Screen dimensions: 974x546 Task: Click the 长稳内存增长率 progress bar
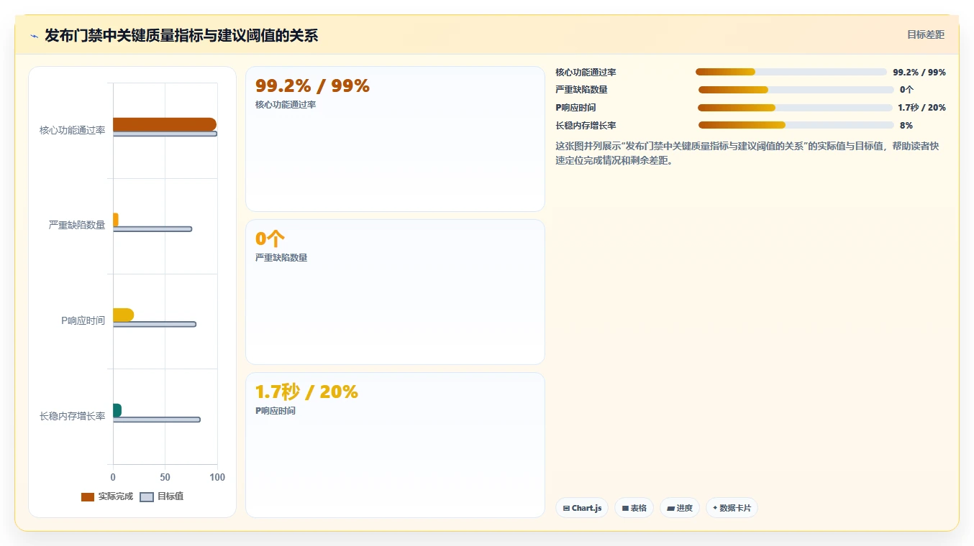[x=796, y=125]
